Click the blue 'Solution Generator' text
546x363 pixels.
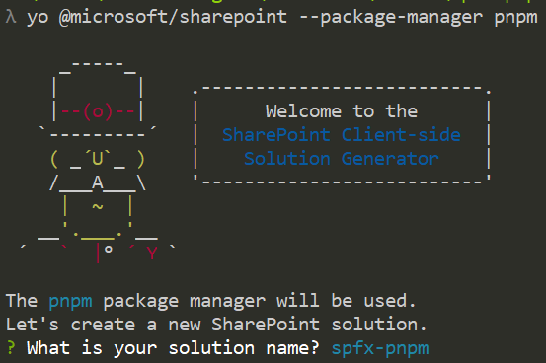[342, 159]
